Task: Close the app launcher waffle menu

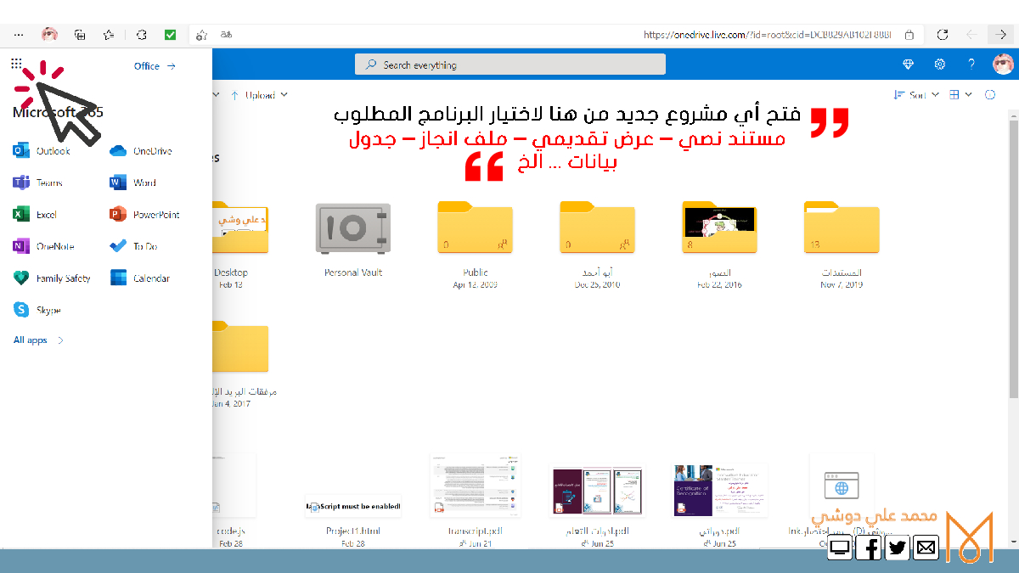Action: tap(17, 65)
